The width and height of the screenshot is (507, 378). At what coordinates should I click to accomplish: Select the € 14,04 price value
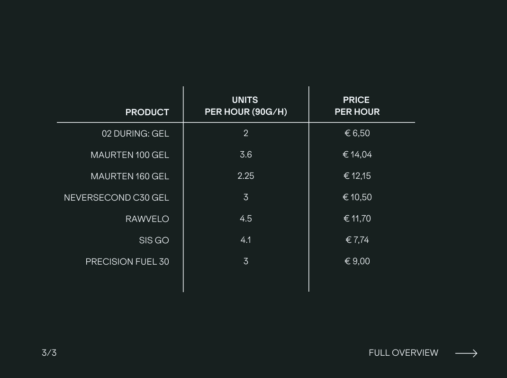click(357, 155)
